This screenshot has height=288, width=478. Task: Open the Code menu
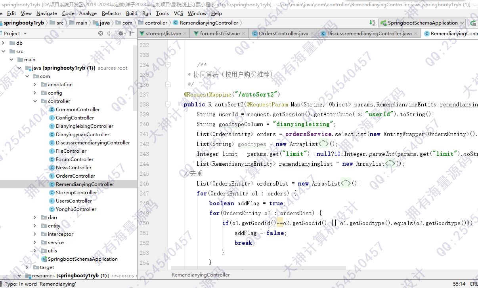[68, 13]
